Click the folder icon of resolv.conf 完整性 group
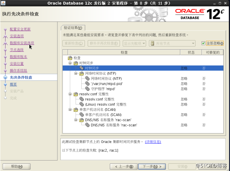 (76, 94)
